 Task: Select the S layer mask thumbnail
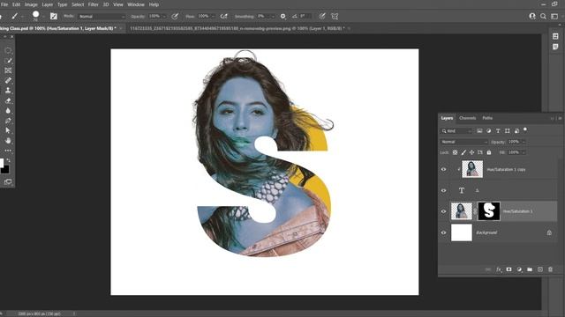click(489, 211)
